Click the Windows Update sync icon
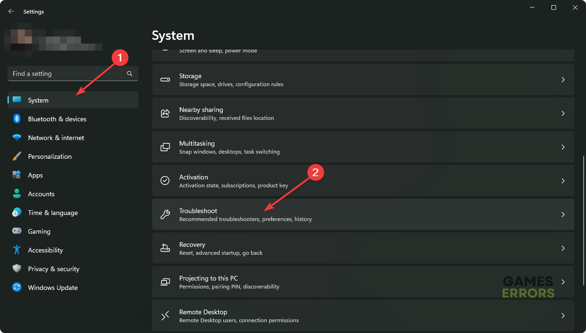Screen dimensions: 586x333 (17, 288)
